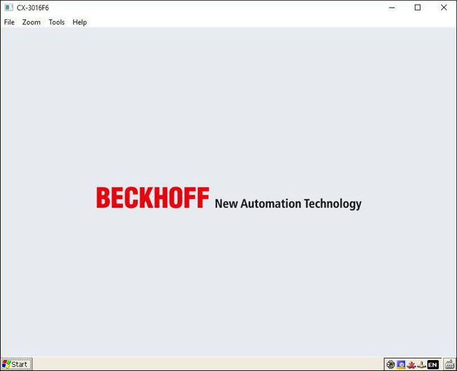Screen dimensions: 457x371
Task: Minimize the CX-3016F6 window
Action: [392, 8]
